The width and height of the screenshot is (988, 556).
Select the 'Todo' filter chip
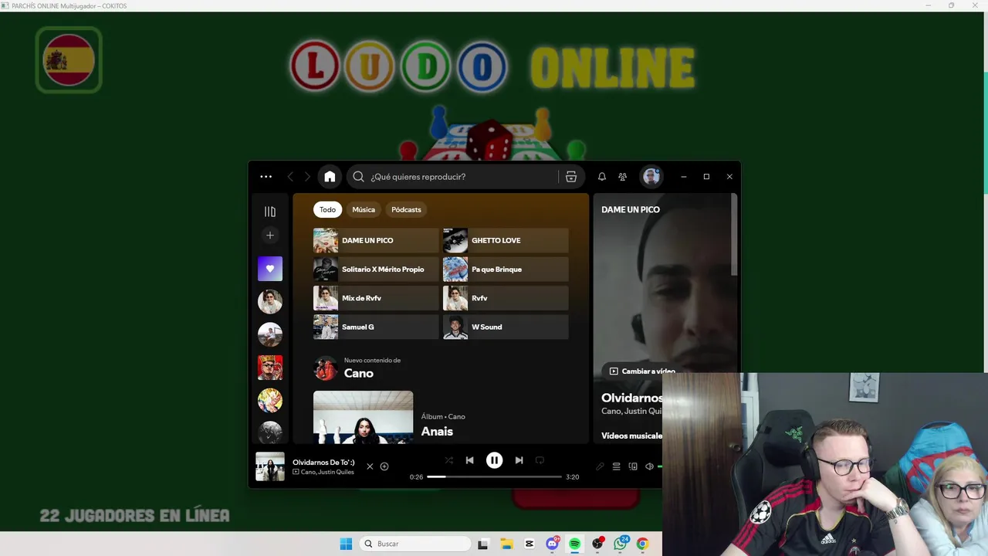pos(328,209)
